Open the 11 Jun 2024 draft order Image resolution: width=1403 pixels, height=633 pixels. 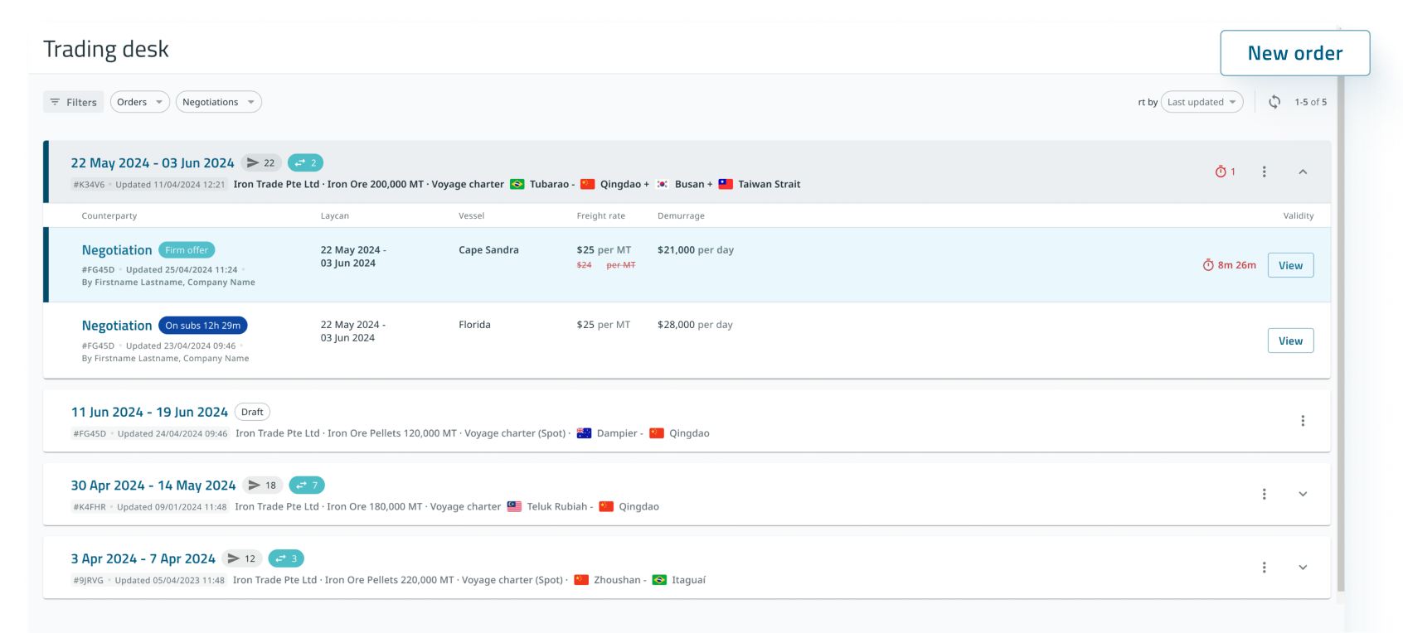point(149,413)
